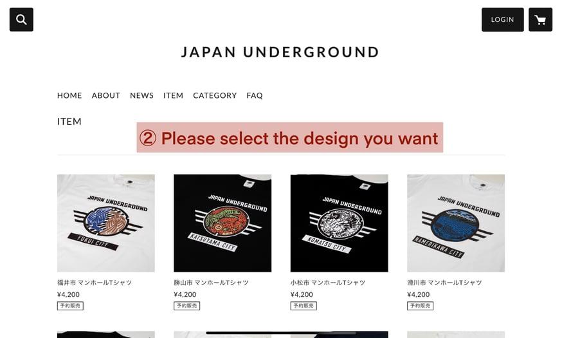The width and height of the screenshot is (562, 338).
Task: Open the shopping cart icon
Action: (x=540, y=19)
